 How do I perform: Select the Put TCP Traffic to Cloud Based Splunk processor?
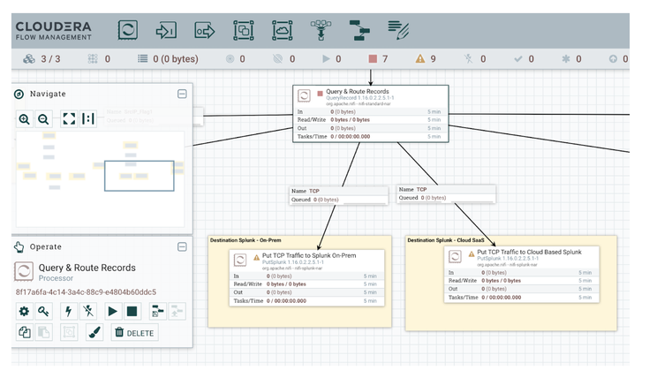point(522,274)
